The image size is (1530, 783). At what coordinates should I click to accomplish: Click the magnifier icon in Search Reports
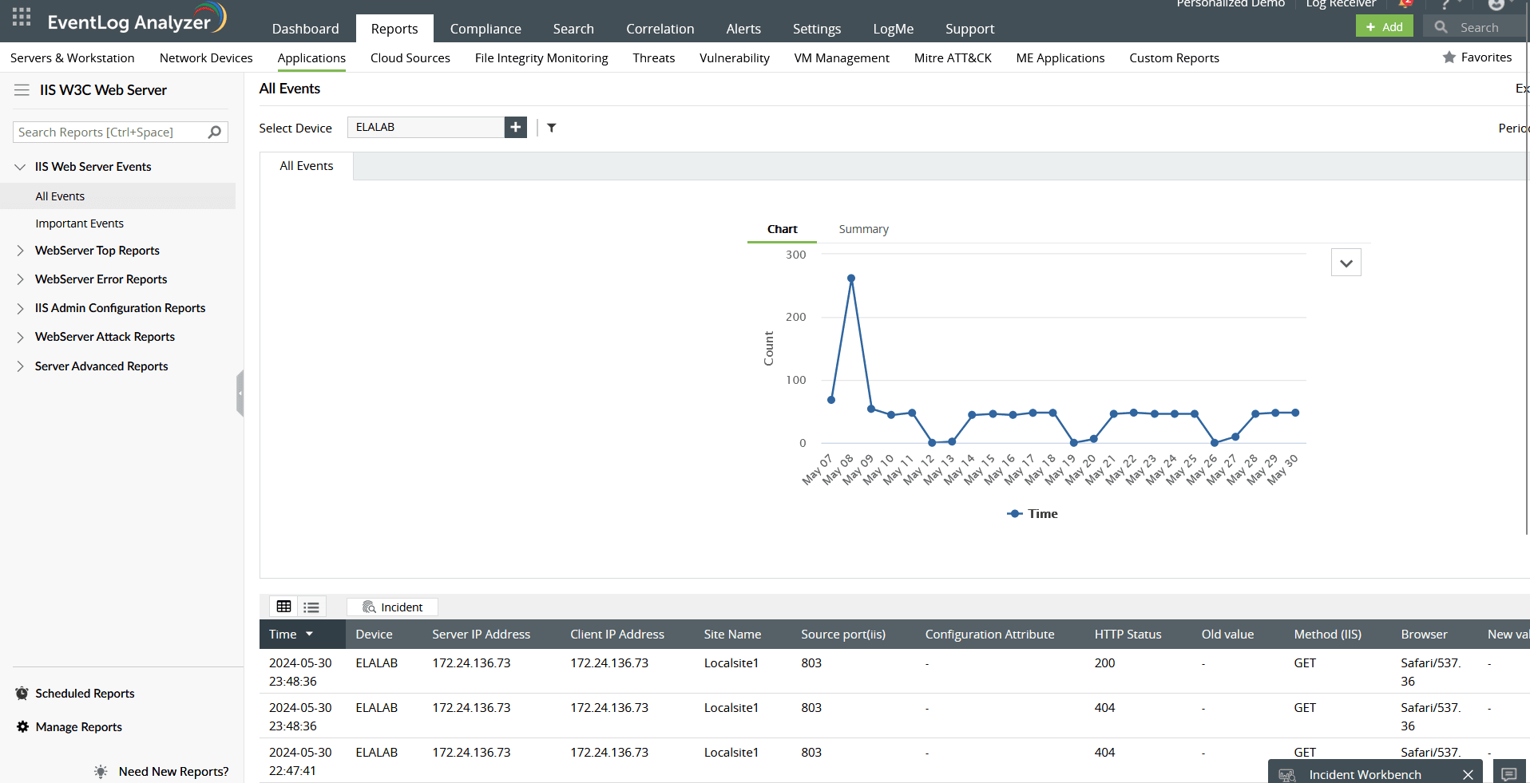click(215, 132)
